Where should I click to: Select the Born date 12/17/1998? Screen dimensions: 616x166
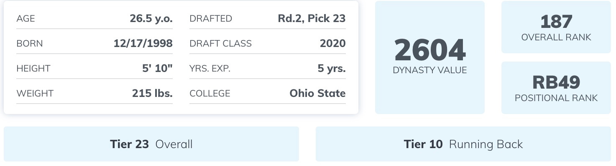click(x=143, y=44)
